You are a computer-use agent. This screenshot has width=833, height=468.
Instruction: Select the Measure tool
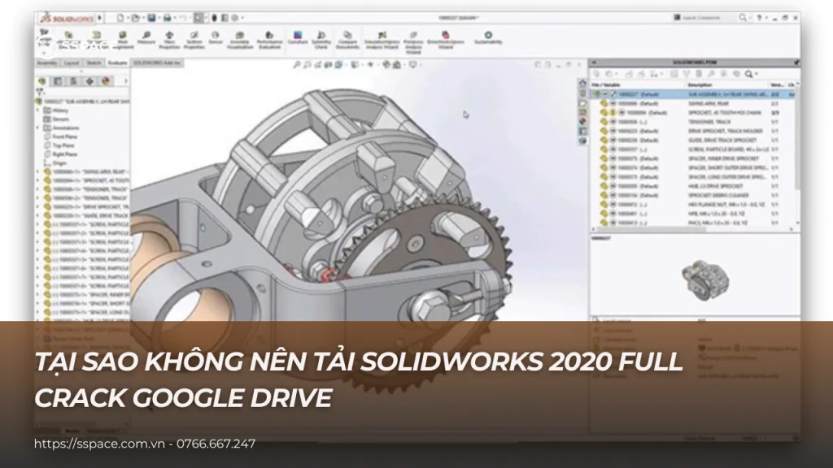click(146, 38)
